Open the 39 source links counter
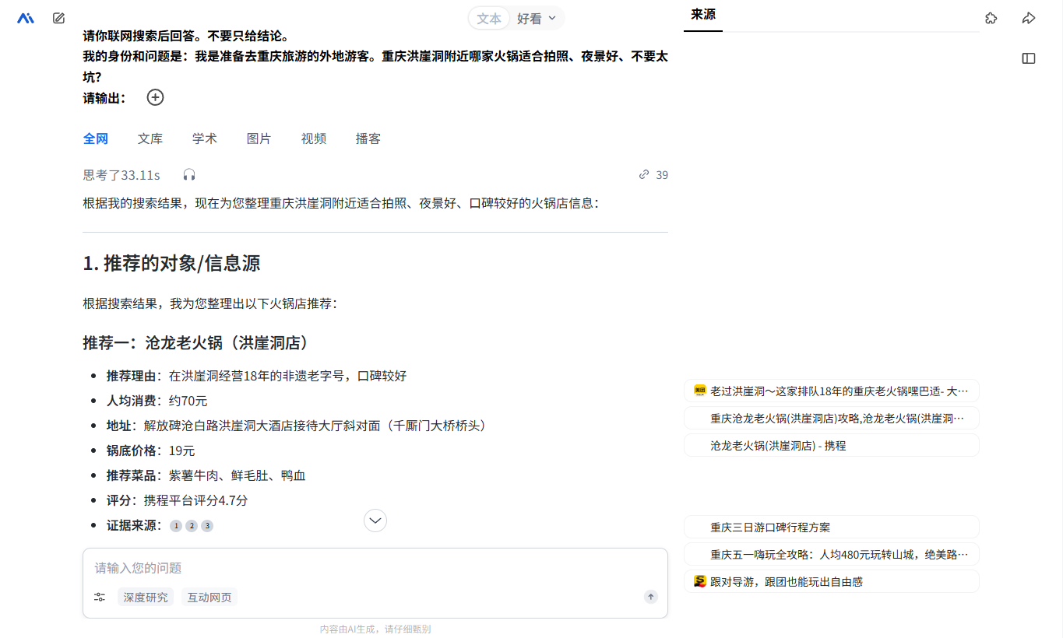The width and height of the screenshot is (1063, 638). [x=653, y=175]
